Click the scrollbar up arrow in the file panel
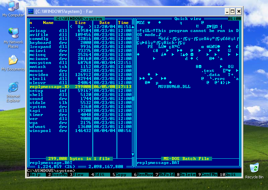Screen dimensions: 268x190 [133, 27]
